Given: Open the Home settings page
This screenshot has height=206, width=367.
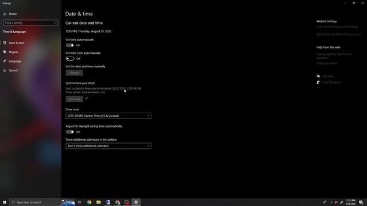Looking at the screenshot, I should (x=10, y=14).
